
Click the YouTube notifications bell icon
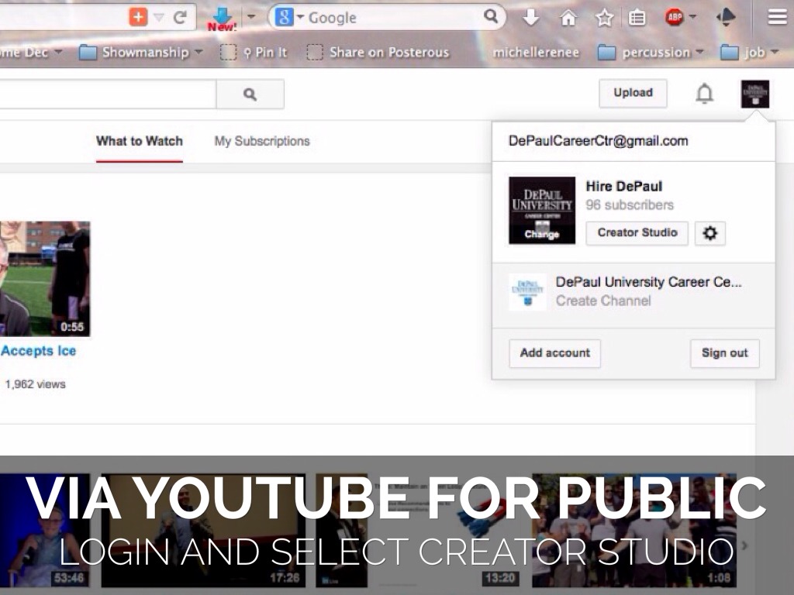[704, 94]
